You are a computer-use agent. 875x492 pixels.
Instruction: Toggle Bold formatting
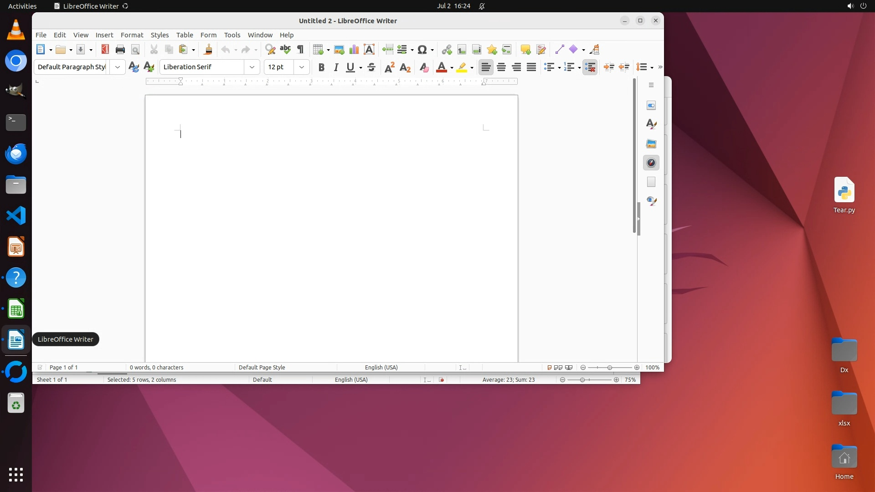(321, 67)
